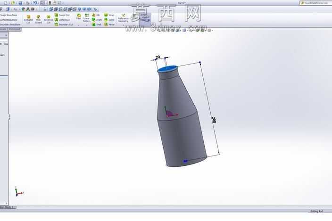
Task: Click Lofted Boss/Base
Action: (x=9, y=20)
